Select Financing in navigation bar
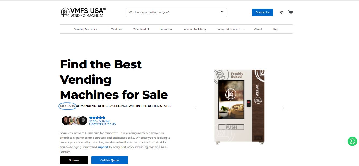Image resolution: width=359 pixels, height=166 pixels. (x=166, y=29)
